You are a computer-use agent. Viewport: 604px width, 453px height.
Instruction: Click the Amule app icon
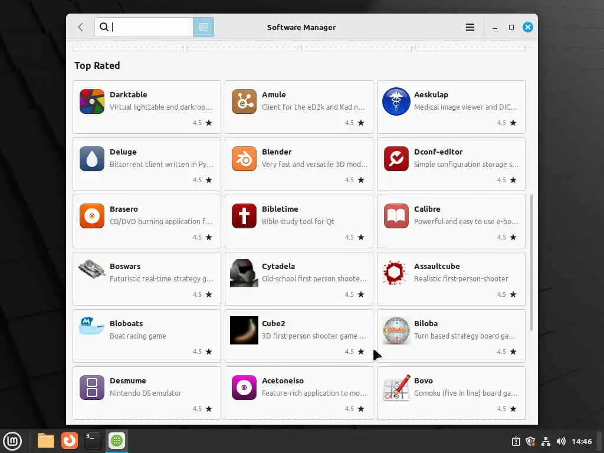244,101
